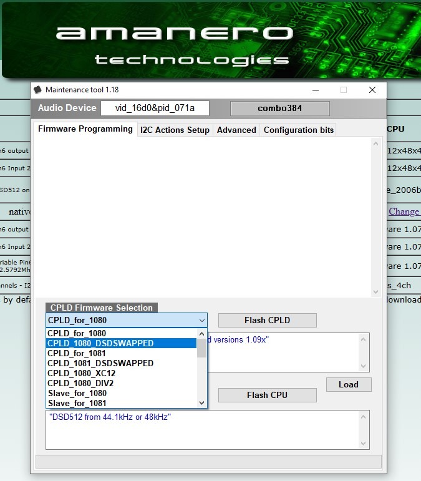Pick CPLD_1080_DIV2 from list
This screenshot has width=421, height=481.
tap(121, 384)
